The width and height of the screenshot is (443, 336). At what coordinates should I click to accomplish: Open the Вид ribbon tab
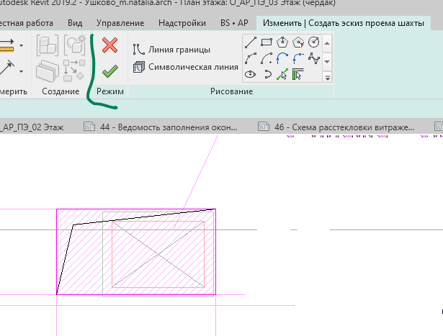tap(75, 23)
